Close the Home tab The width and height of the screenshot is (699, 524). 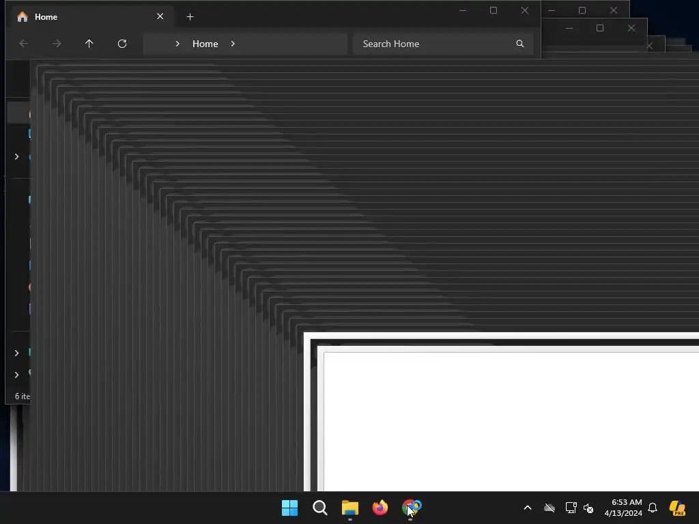point(160,16)
